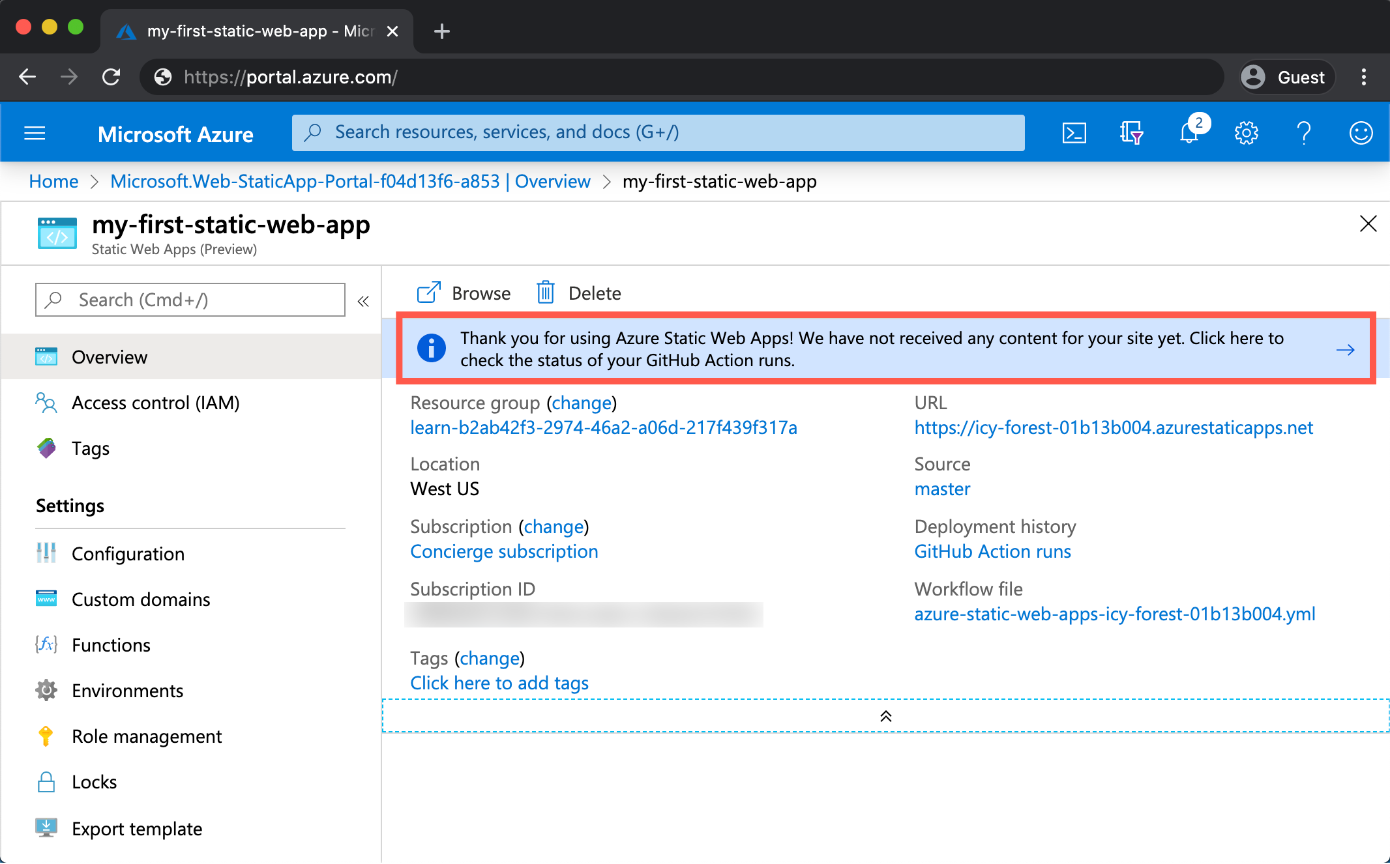Open the Guest profile button
The width and height of the screenshot is (1390, 864).
click(1286, 77)
